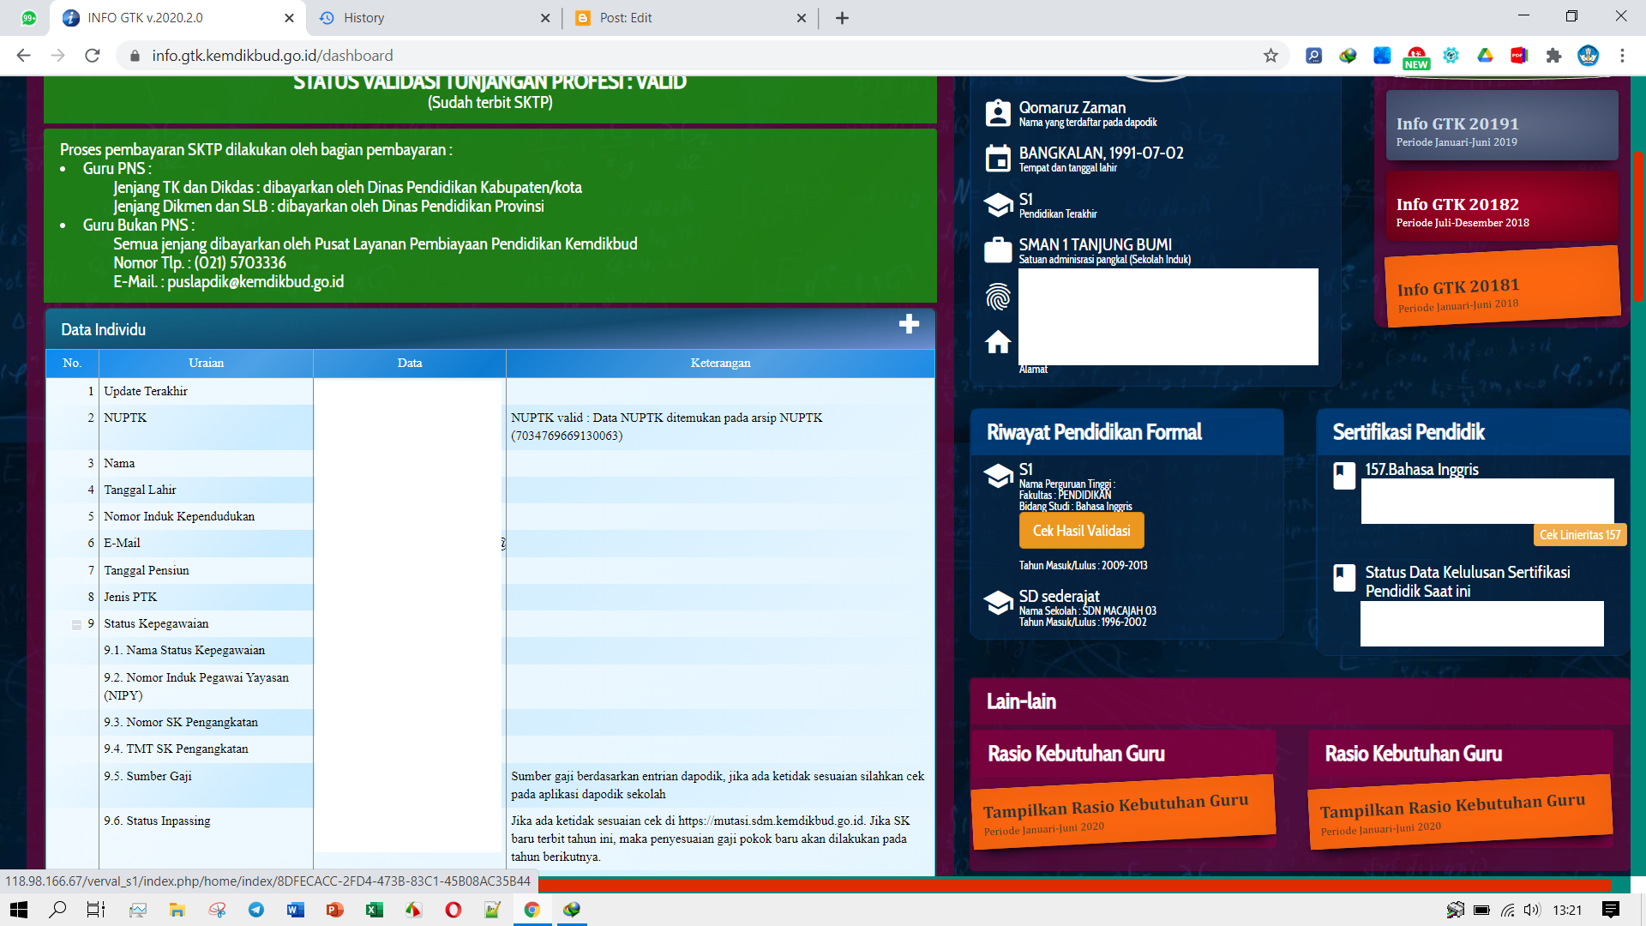The width and height of the screenshot is (1646, 926).
Task: Open the Chrome extensions puzzle icon
Action: click(1553, 56)
